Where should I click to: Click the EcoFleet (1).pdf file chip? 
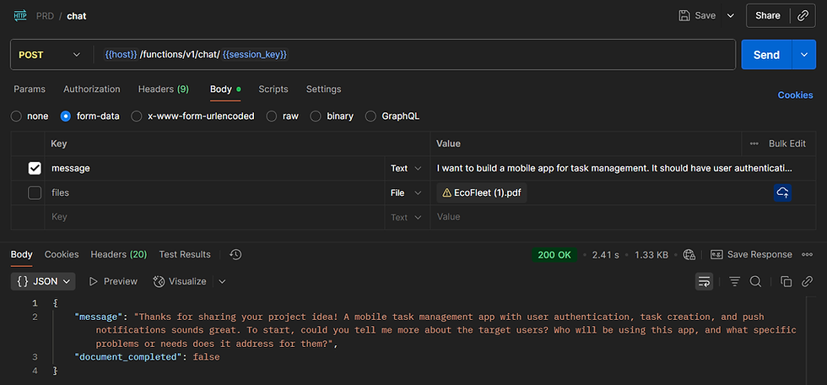pos(482,193)
